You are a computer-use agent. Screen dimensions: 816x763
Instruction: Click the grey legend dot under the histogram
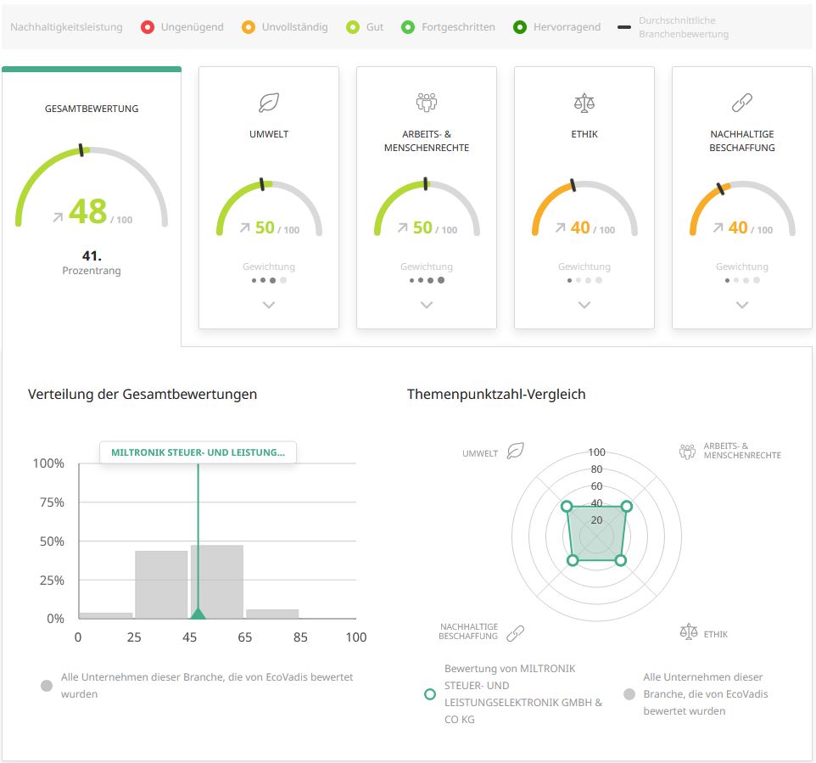click(47, 686)
